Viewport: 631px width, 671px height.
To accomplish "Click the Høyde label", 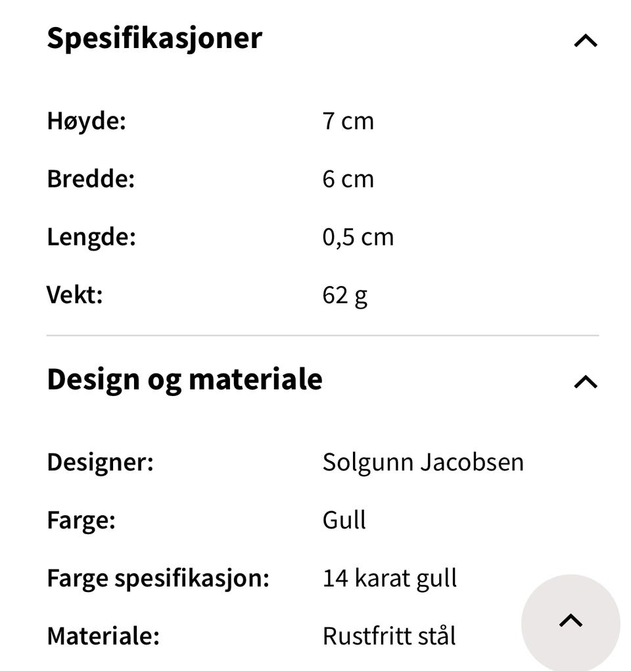I will (x=86, y=122).
